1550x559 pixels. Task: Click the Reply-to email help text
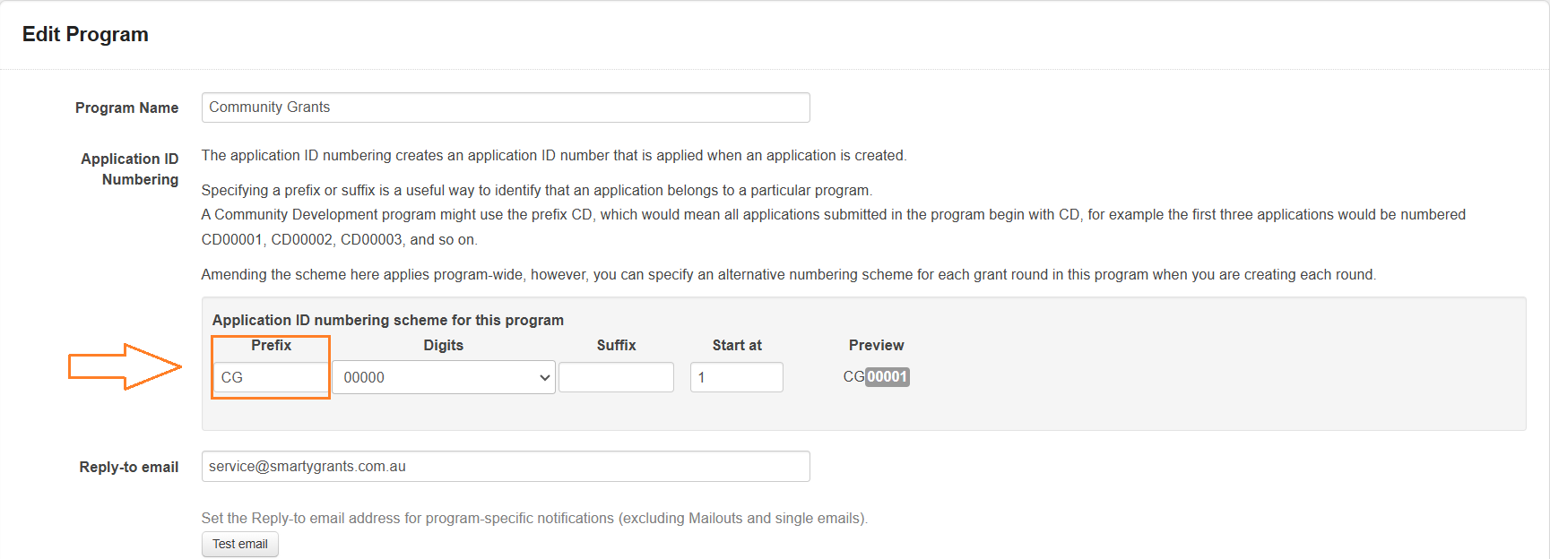[x=534, y=519]
